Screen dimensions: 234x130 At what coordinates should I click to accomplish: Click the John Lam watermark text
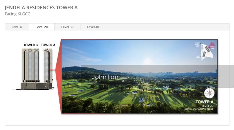pyautogui.click(x=106, y=77)
